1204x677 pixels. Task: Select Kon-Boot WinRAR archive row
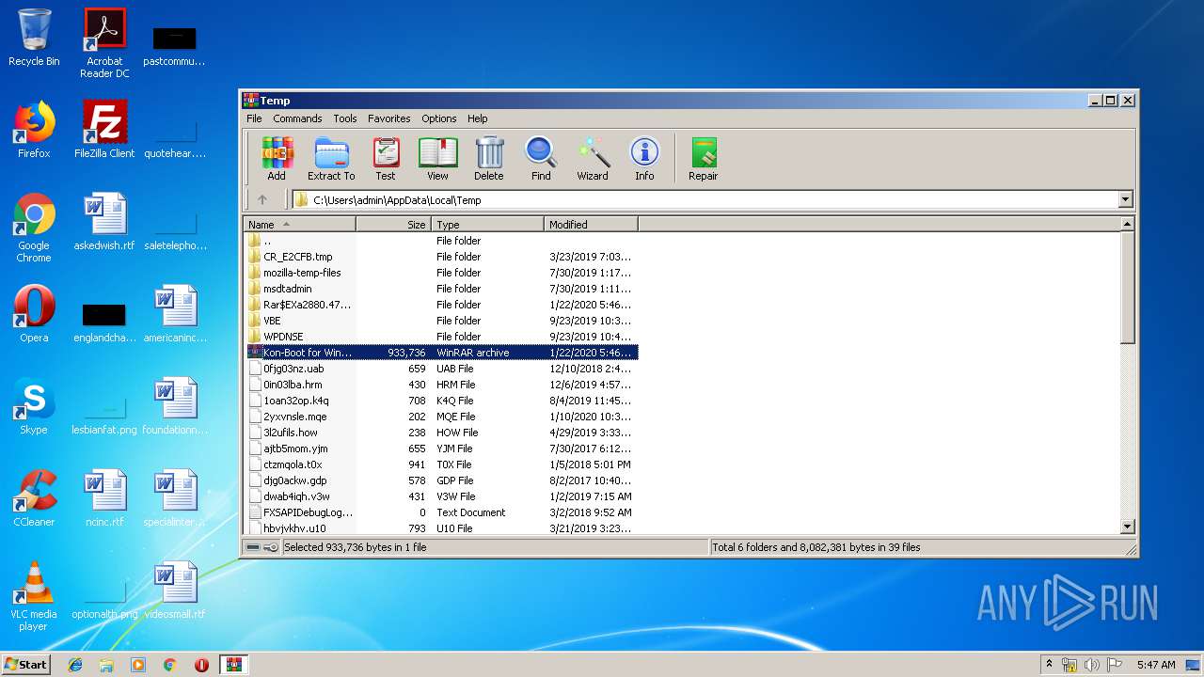tap(442, 353)
